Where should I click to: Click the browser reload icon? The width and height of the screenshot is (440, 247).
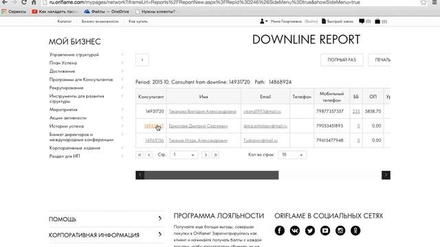(x=24, y=3)
